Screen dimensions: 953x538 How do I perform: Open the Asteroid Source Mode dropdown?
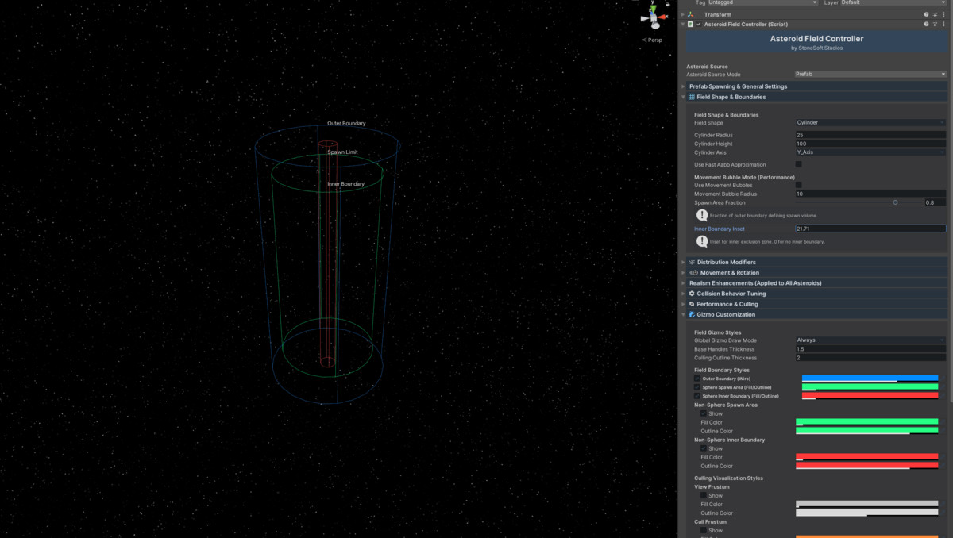871,74
